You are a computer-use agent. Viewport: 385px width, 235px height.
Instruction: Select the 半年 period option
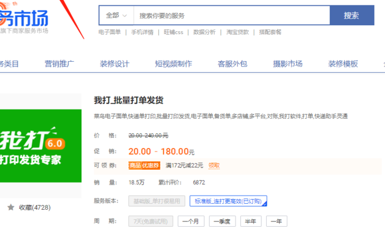(x=251, y=221)
